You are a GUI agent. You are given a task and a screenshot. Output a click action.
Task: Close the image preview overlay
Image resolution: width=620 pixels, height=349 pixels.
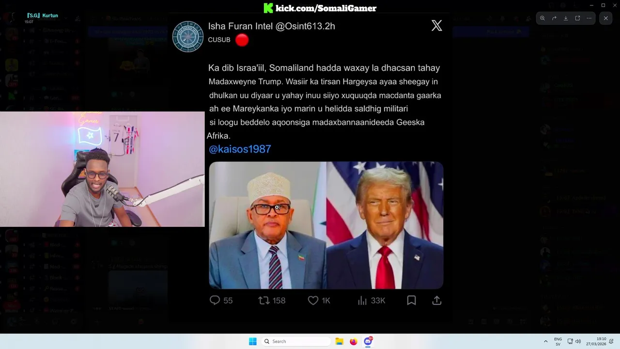point(605,18)
